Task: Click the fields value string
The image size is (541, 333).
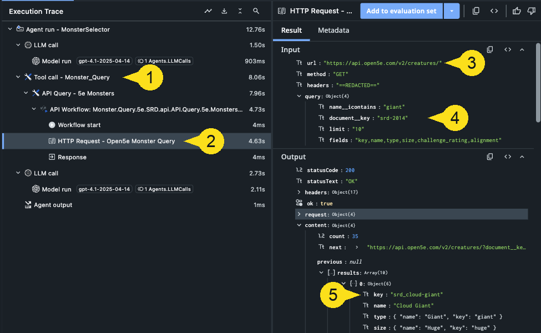Action: point(428,140)
